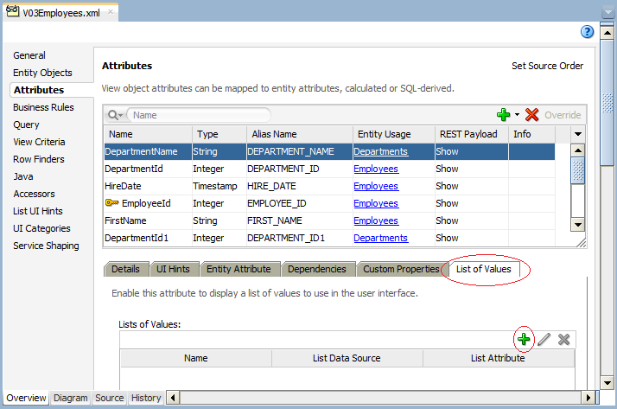
Task: Open the View Criteria page
Action: 39,142
